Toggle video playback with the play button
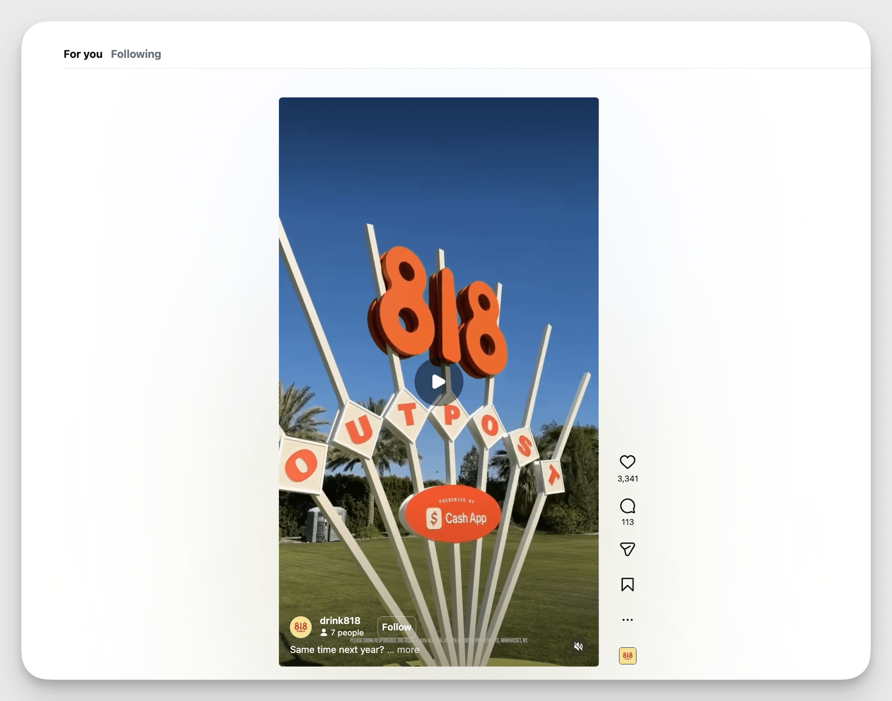This screenshot has width=892, height=701. (438, 382)
